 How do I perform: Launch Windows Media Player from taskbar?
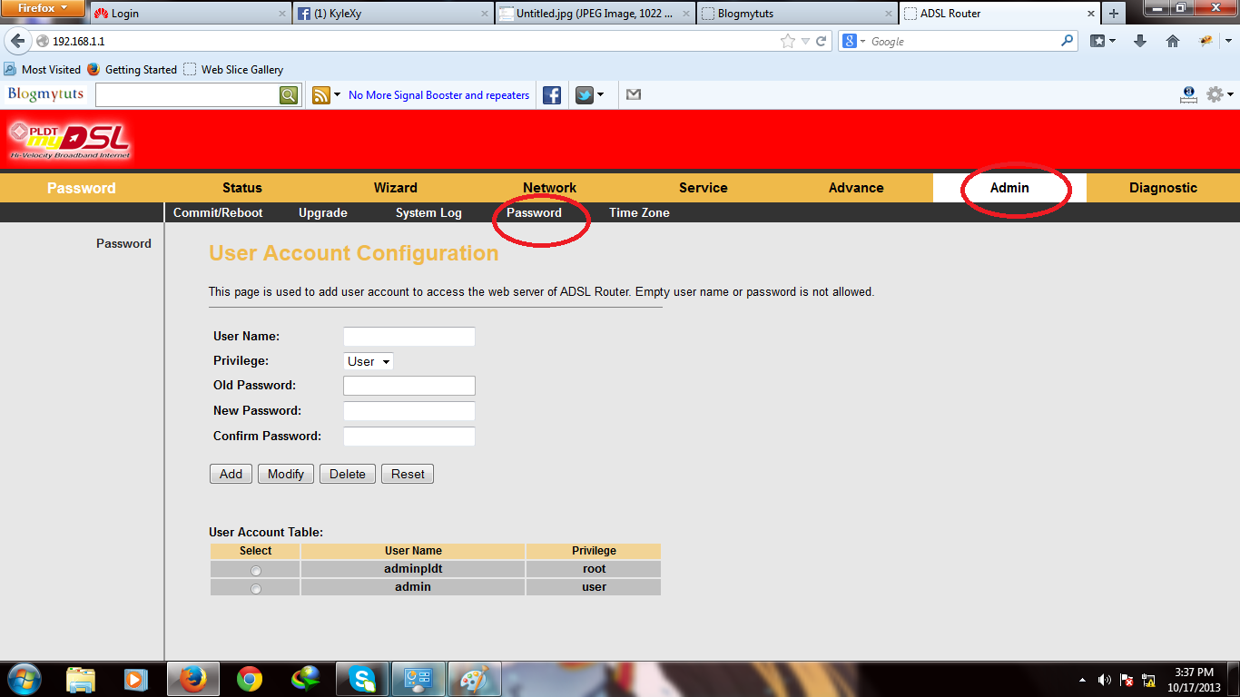pos(135,679)
